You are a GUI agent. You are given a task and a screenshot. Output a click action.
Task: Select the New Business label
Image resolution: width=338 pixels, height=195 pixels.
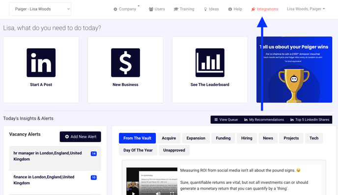pos(125,85)
